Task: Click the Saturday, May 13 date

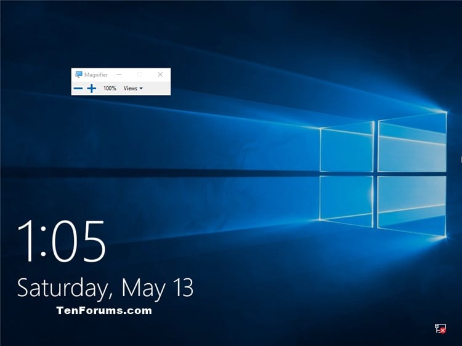Action: pyautogui.click(x=105, y=288)
